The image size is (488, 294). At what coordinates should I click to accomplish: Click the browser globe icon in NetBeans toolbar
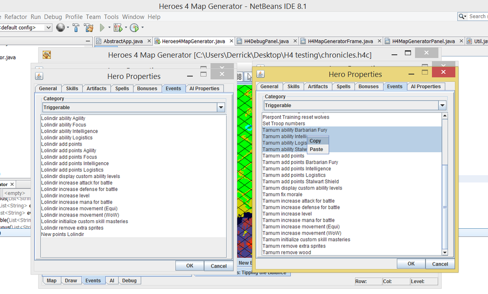click(61, 28)
